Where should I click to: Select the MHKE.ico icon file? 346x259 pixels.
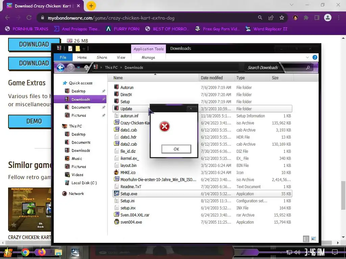tap(117, 172)
